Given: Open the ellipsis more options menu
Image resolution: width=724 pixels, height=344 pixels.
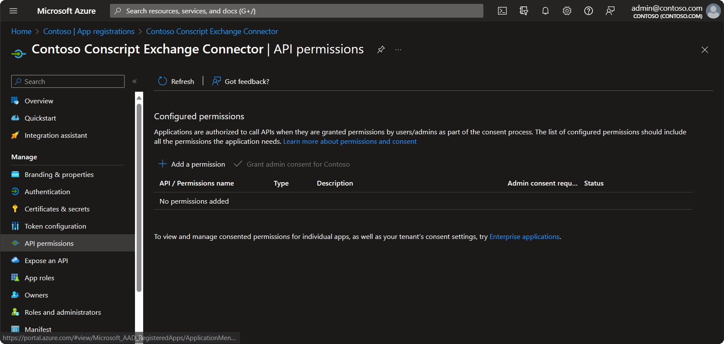Looking at the screenshot, I should pos(398,50).
